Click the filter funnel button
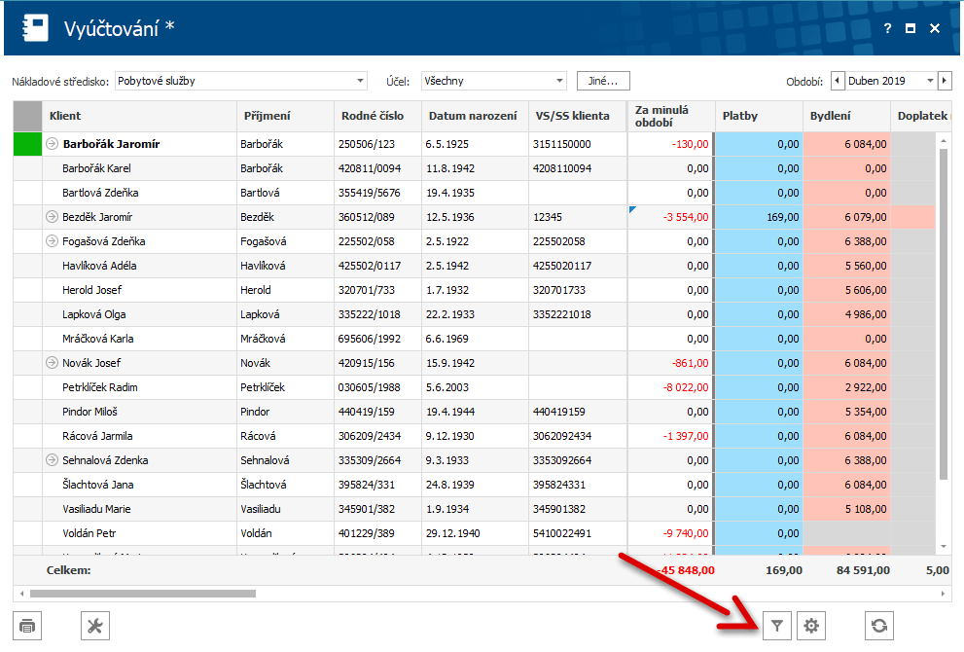 [777, 626]
